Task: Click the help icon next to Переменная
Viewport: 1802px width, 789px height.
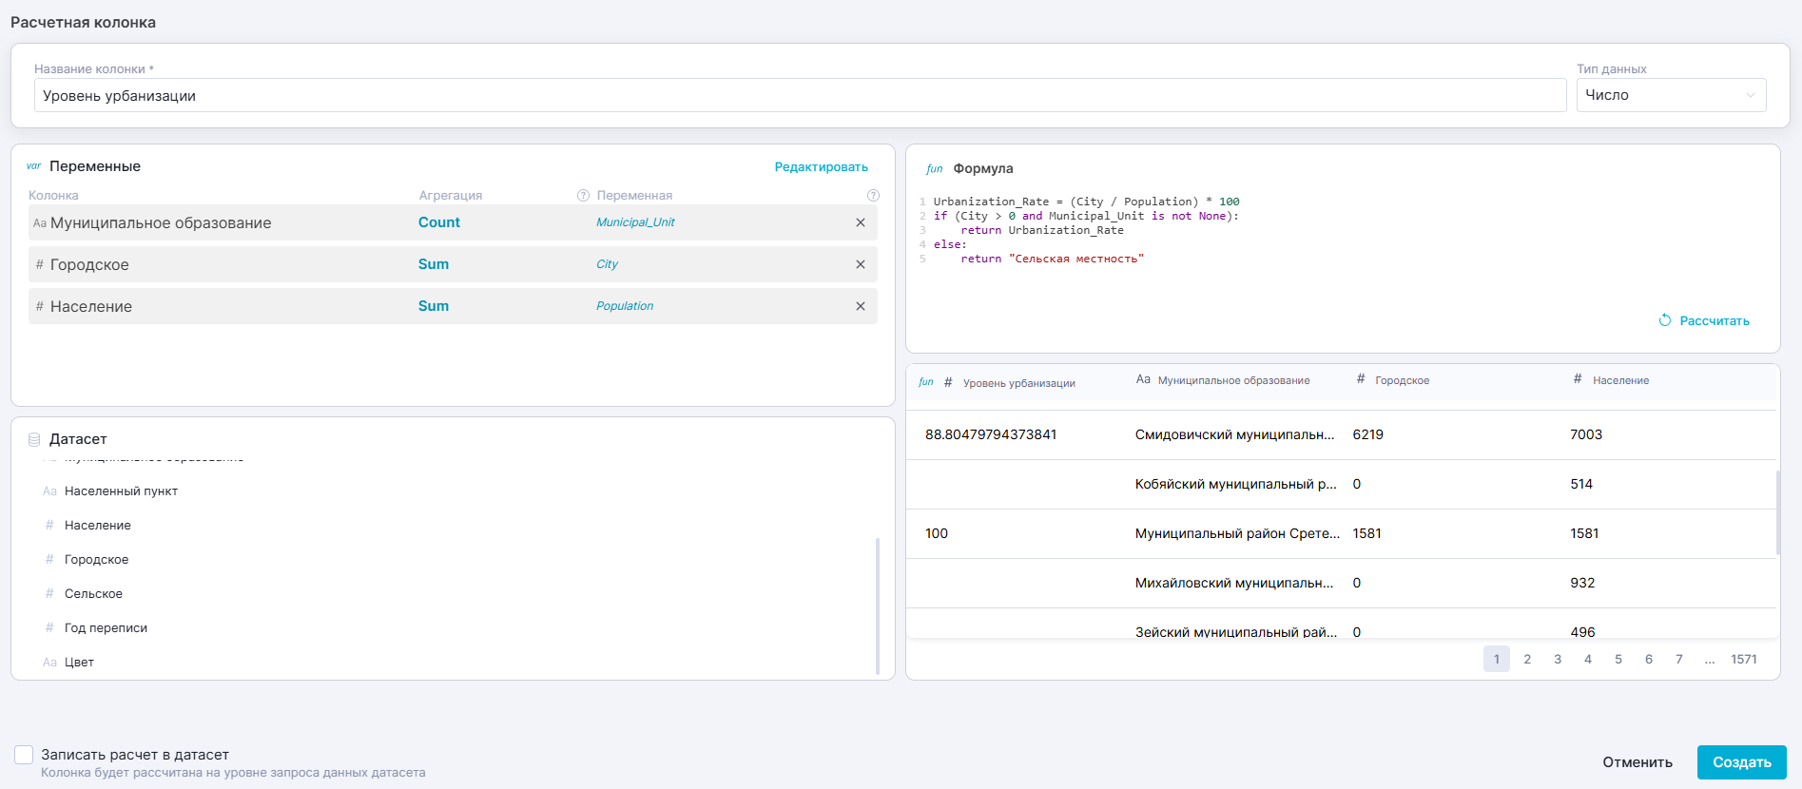Action: 873,196
